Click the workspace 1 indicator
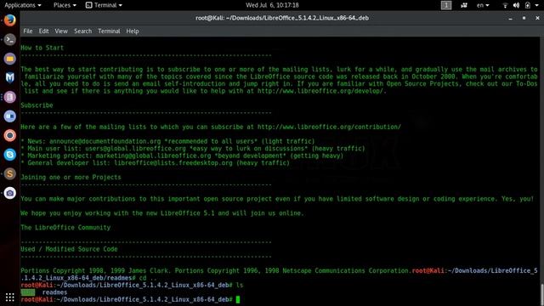This screenshot has width=544, height=306. 446,5
